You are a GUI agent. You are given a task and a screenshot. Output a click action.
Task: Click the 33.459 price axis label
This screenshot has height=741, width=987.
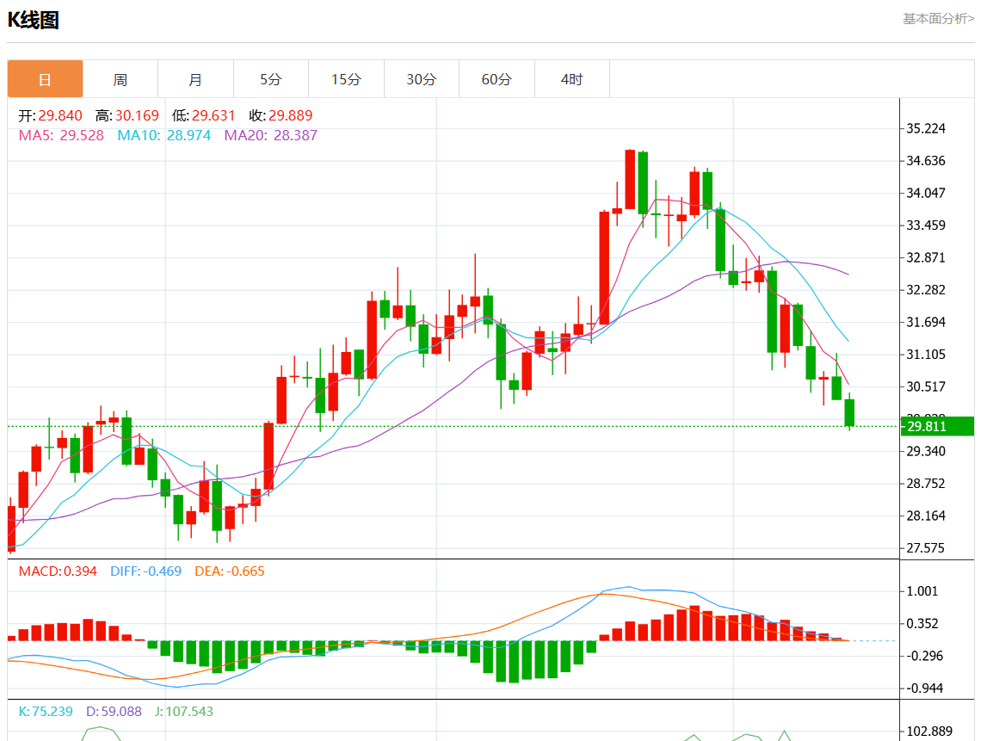click(x=925, y=225)
